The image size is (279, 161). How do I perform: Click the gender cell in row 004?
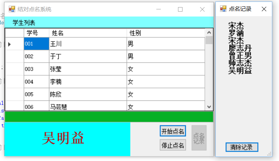(166, 82)
